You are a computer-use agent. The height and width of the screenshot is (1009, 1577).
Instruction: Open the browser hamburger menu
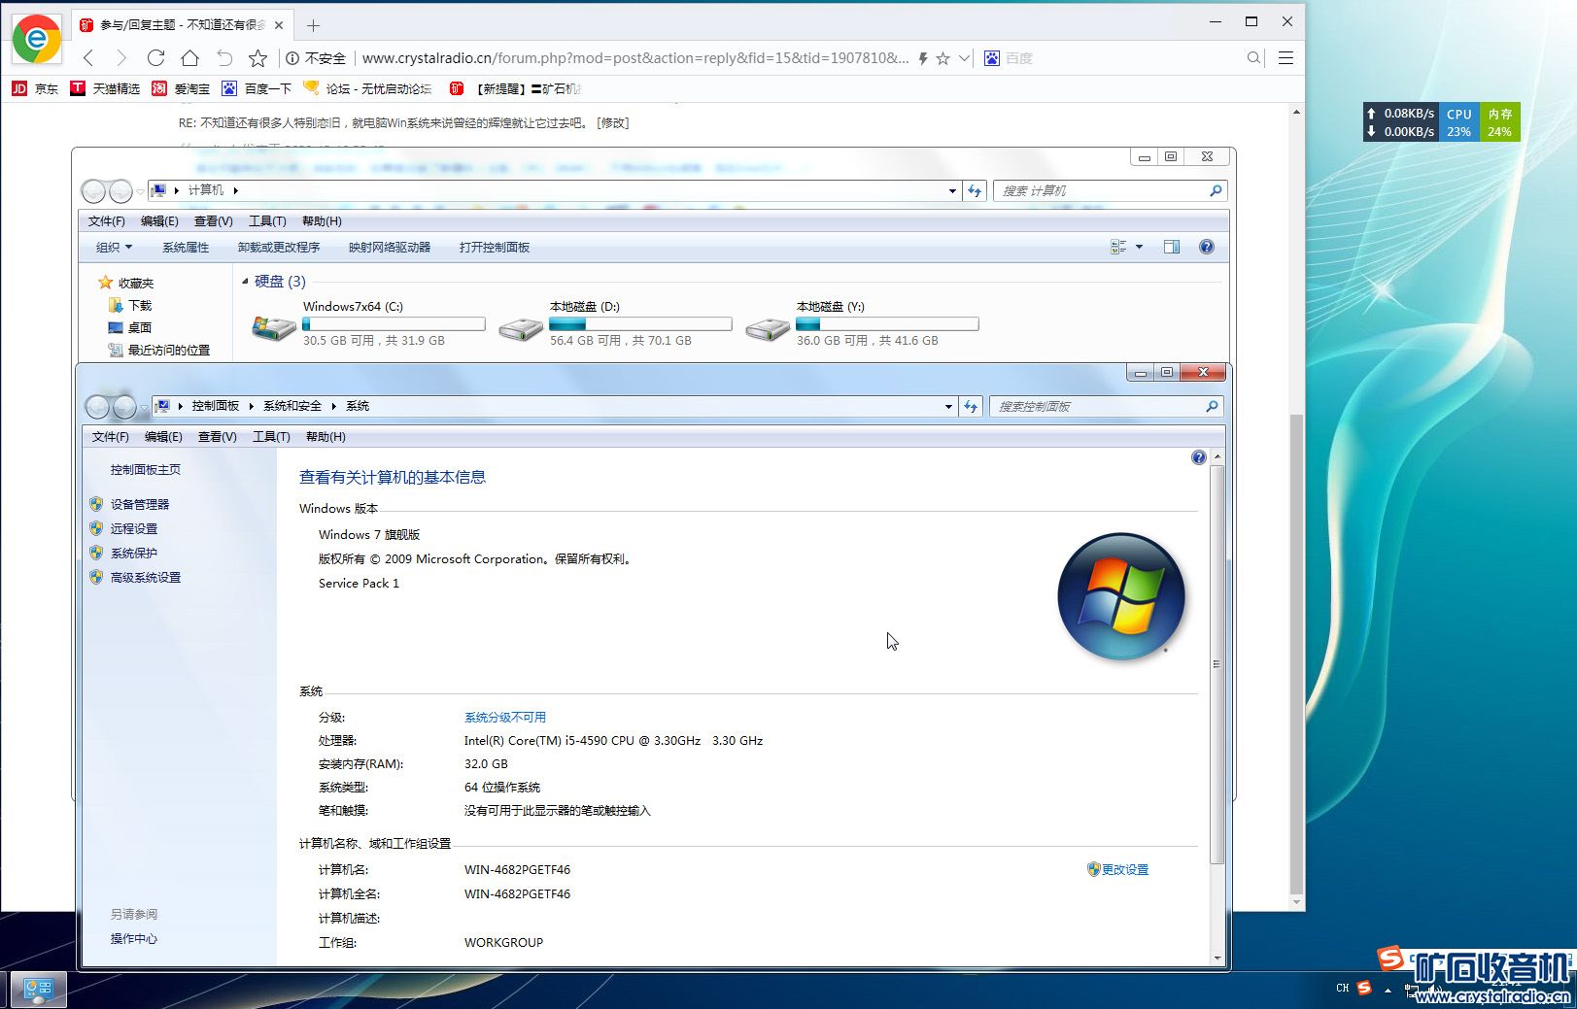click(1286, 58)
